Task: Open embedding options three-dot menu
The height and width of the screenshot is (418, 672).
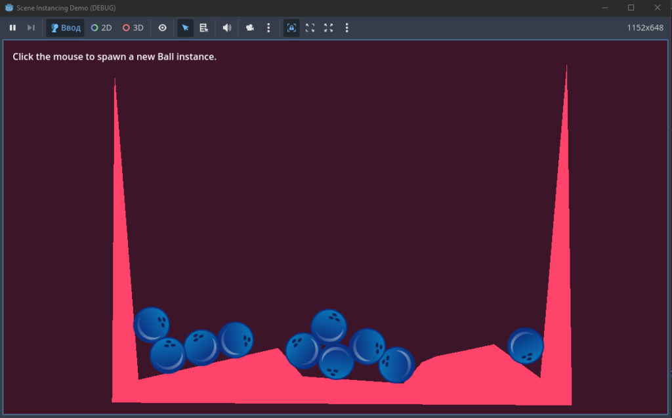Action: (x=346, y=28)
